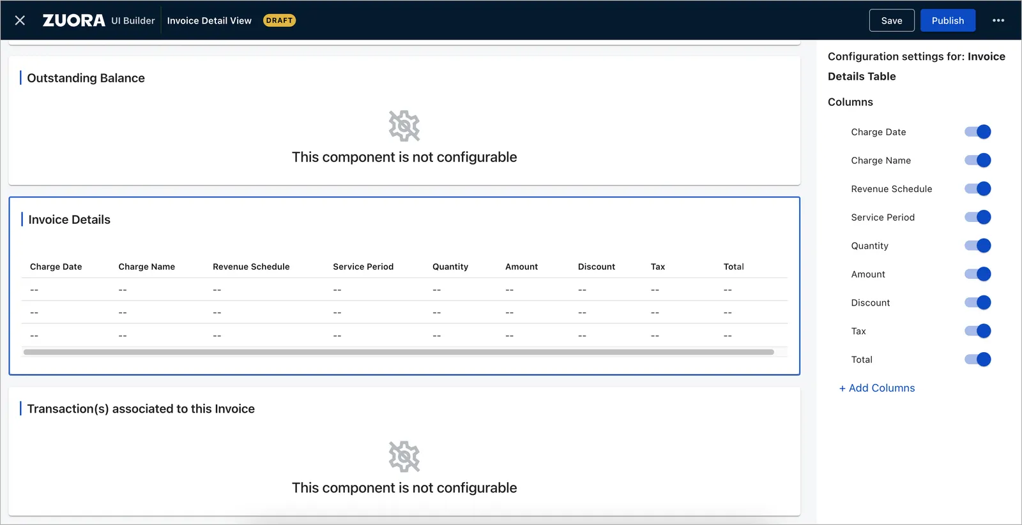Click the Zuora logo
This screenshot has width=1022, height=525.
pyautogui.click(x=74, y=20)
